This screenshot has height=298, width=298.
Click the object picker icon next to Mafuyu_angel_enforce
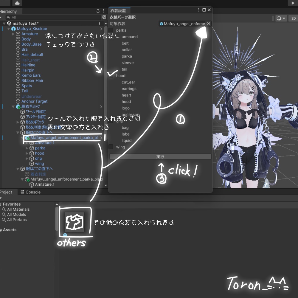209,24
